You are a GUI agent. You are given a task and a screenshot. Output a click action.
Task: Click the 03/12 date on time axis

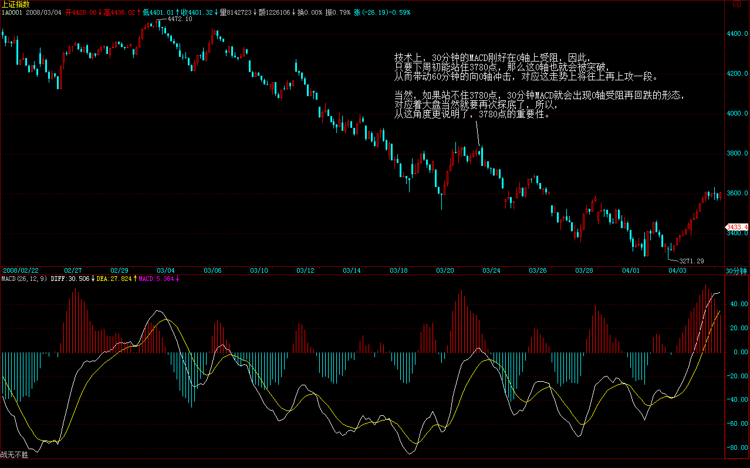pyautogui.click(x=305, y=270)
